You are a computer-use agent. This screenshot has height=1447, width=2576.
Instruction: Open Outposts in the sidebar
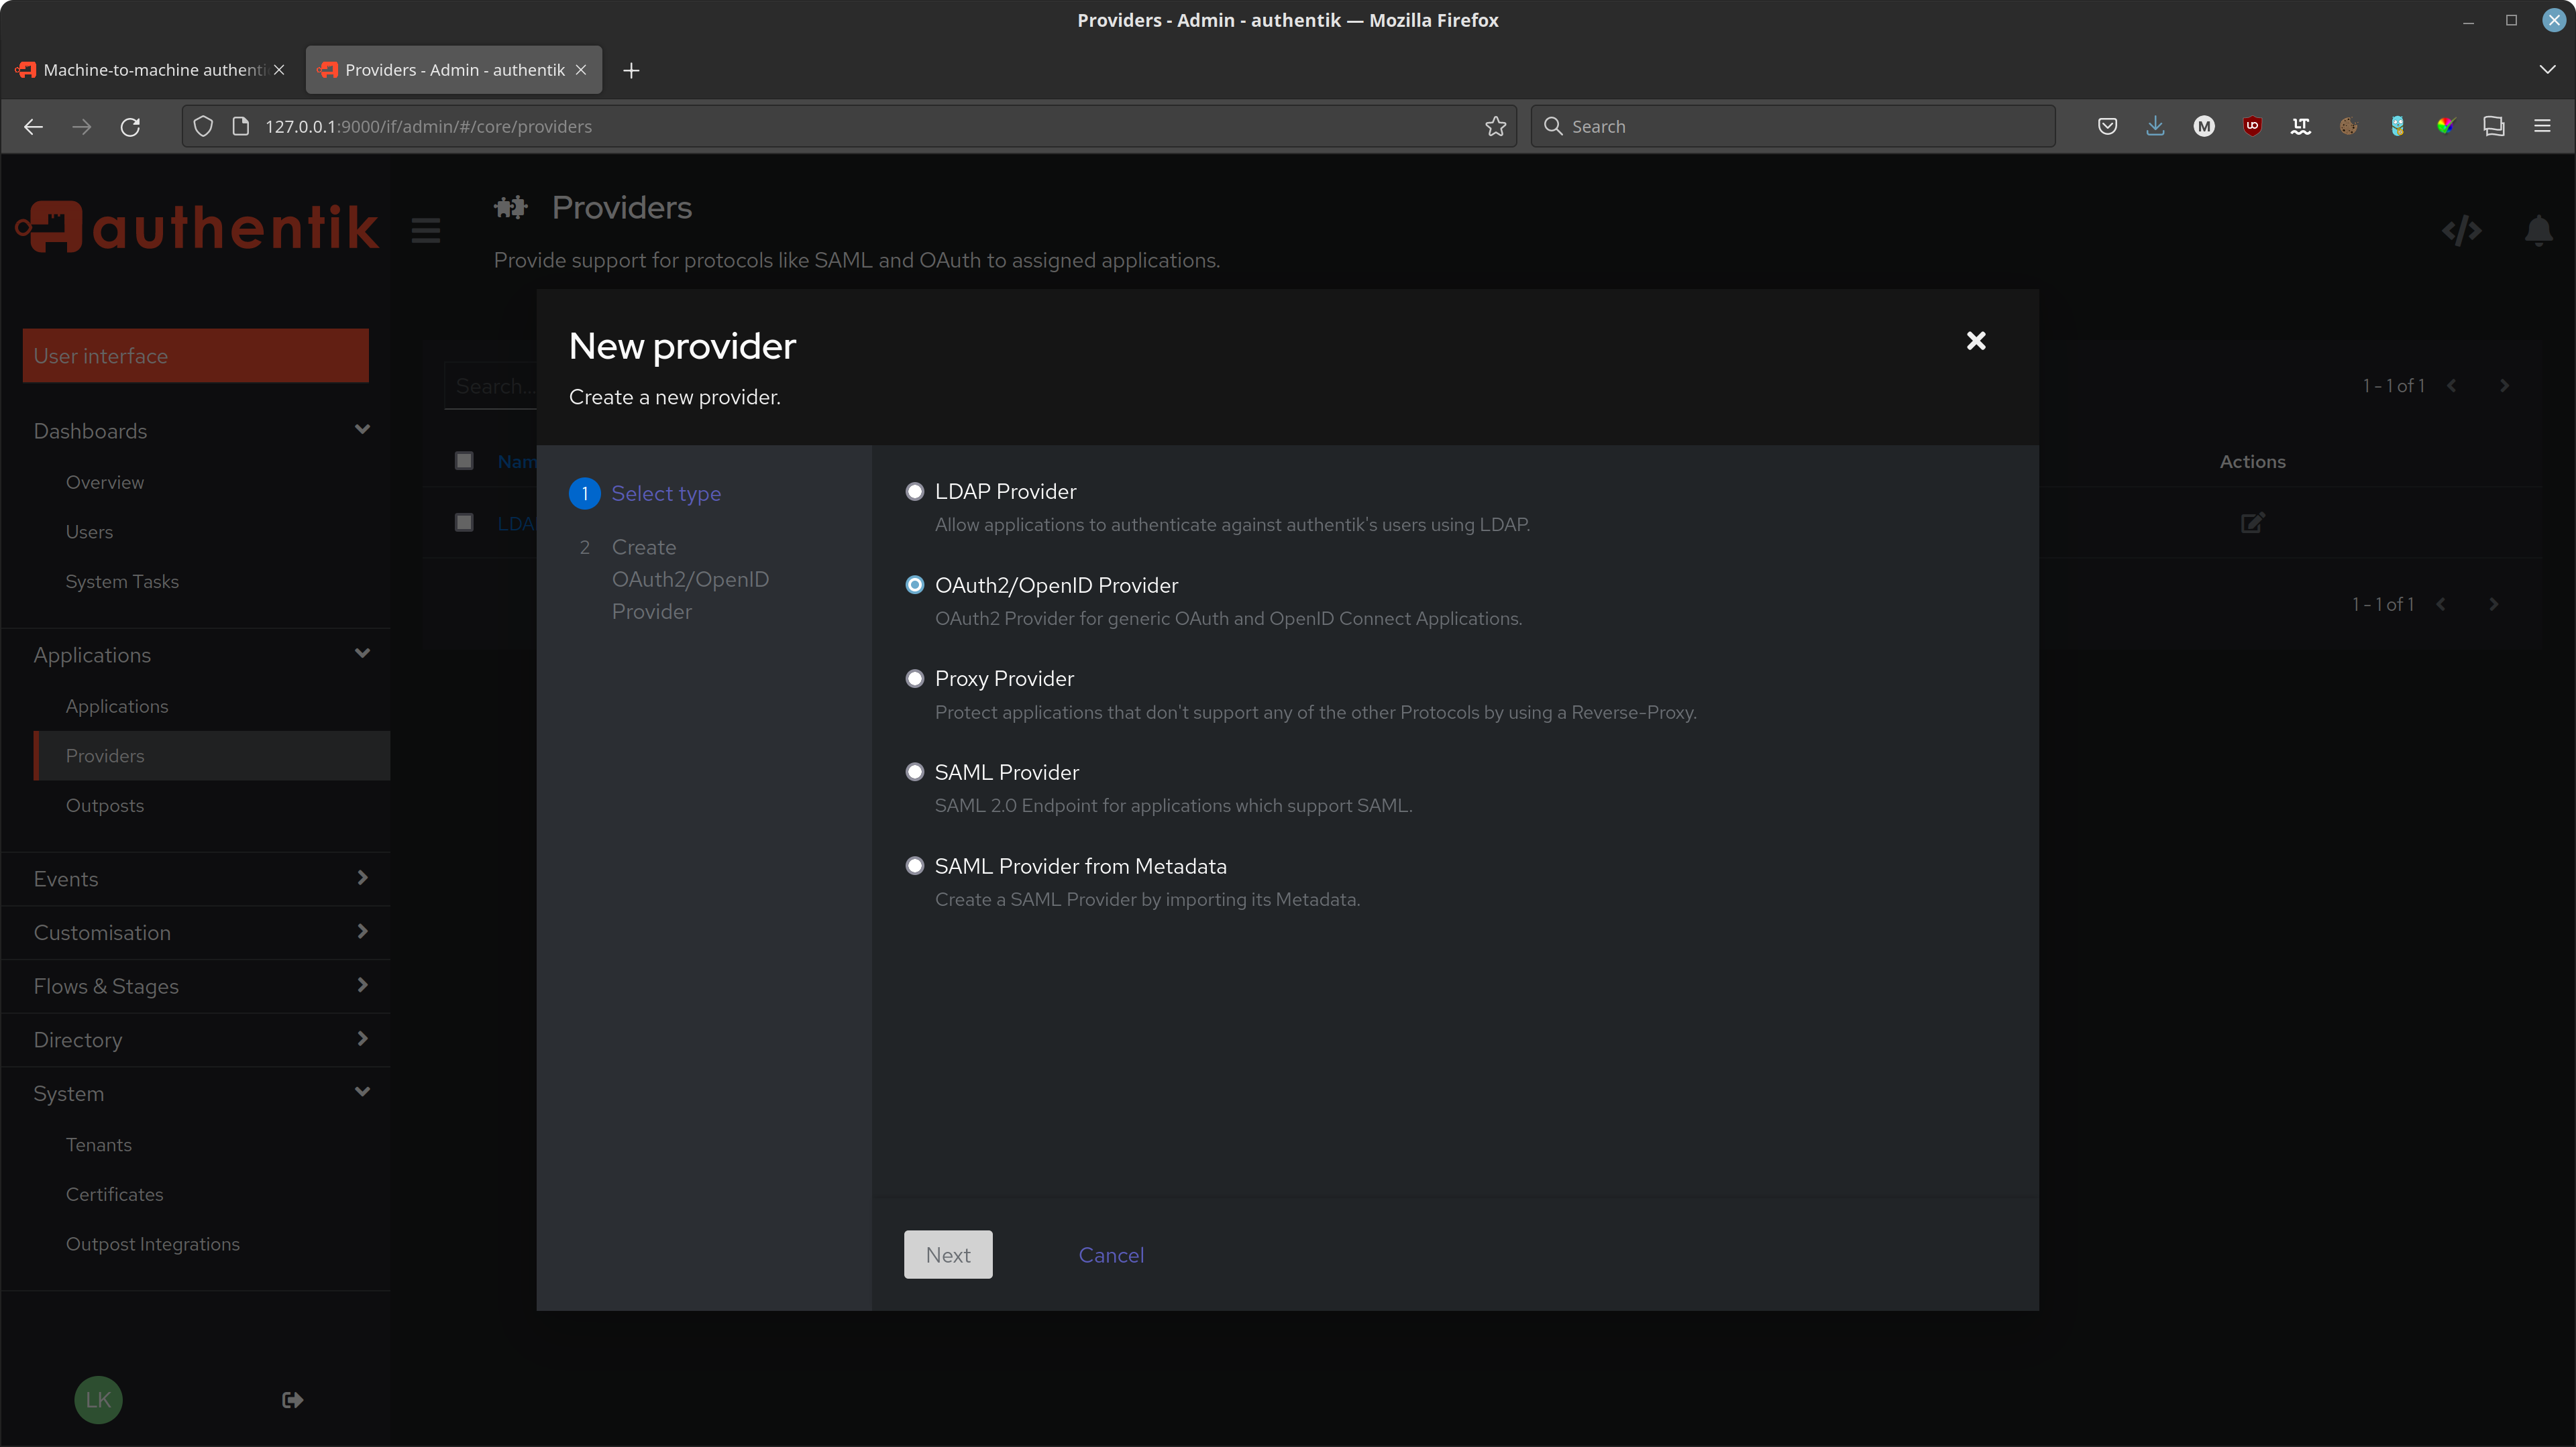104,805
